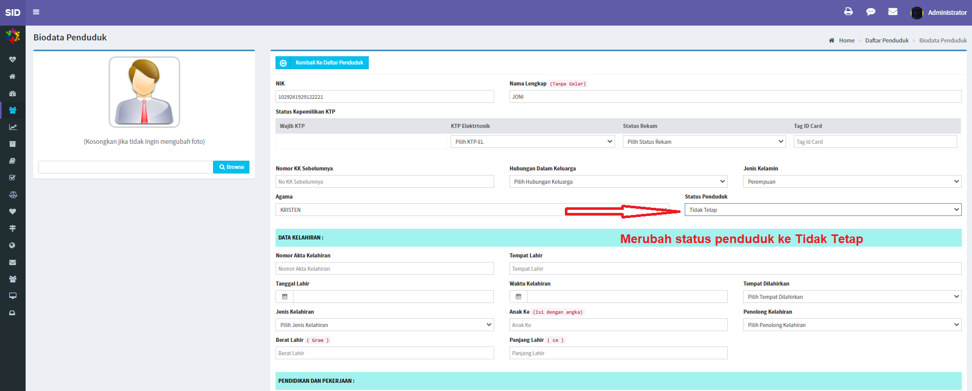Select the Tempat Dilahirkan dropdown

pyautogui.click(x=852, y=297)
